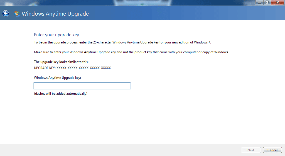Focus the Windows Anytime Upgrade key field
The height and width of the screenshot is (156, 285).
click(82, 86)
